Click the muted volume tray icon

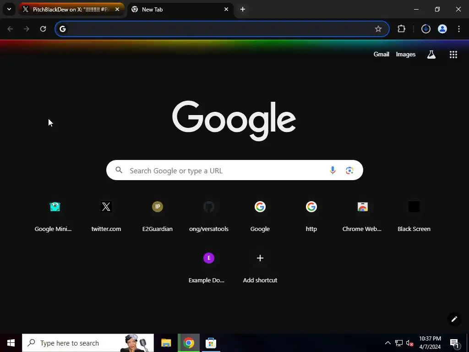410,343
